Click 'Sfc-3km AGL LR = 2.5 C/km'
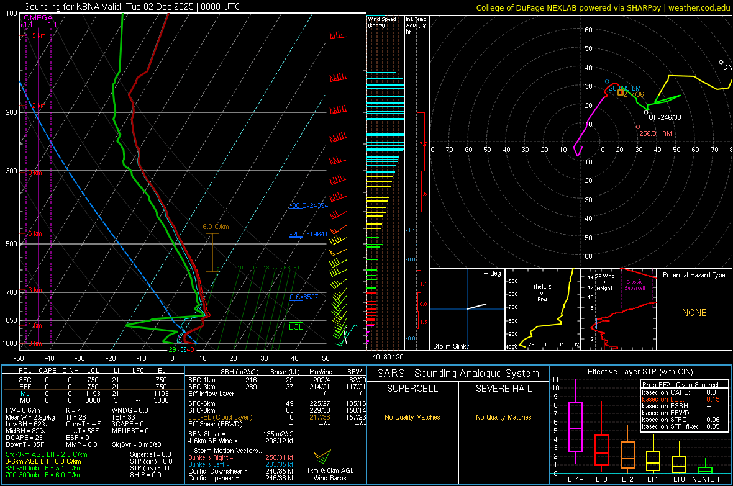The image size is (733, 486). 47,454
